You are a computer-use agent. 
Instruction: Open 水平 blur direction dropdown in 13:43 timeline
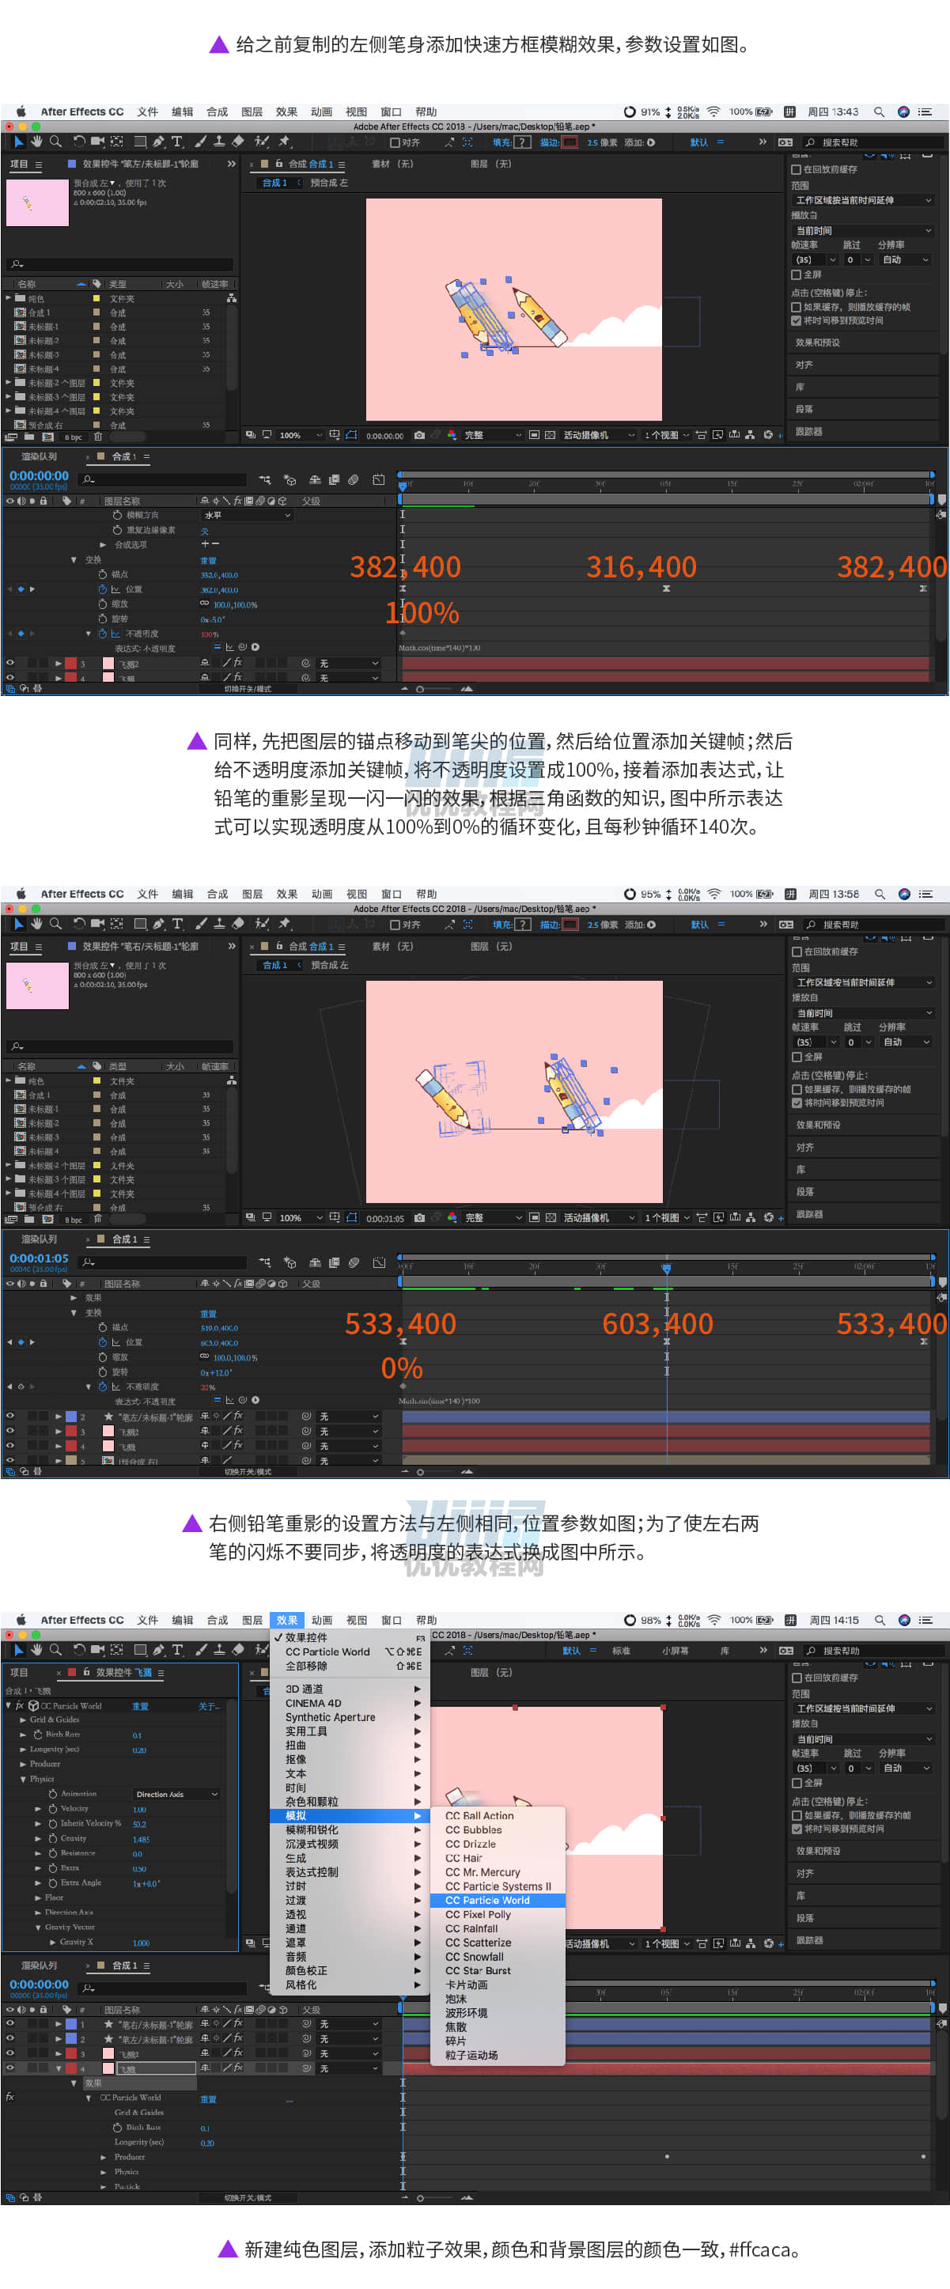coord(247,516)
